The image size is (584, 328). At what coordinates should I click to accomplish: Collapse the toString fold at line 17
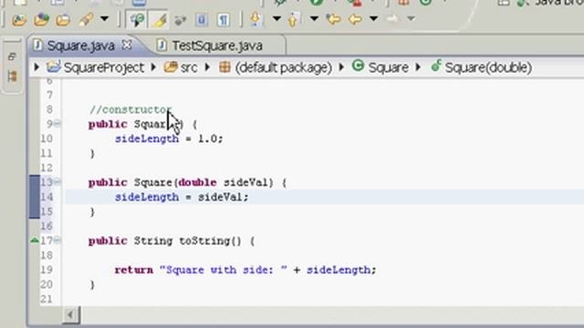click(x=57, y=241)
